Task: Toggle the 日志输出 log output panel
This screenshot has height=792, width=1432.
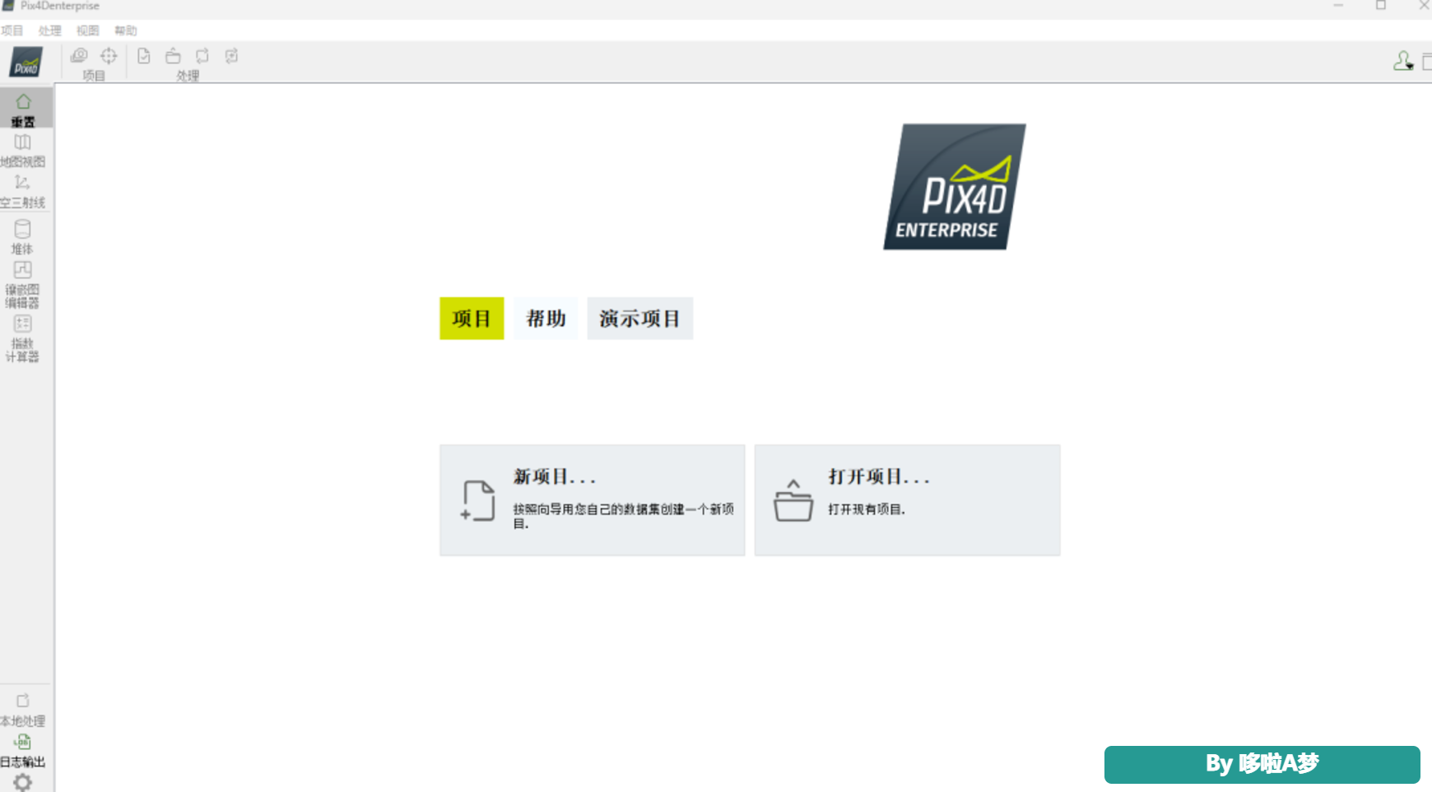Action: tap(23, 751)
